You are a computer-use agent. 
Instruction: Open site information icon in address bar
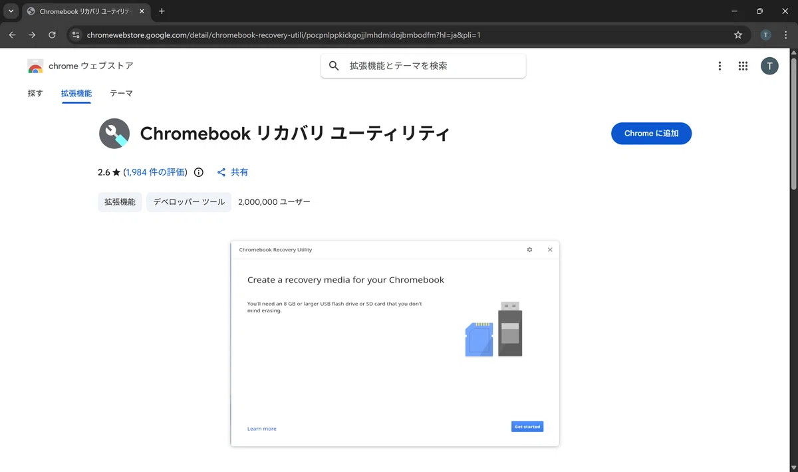(76, 35)
